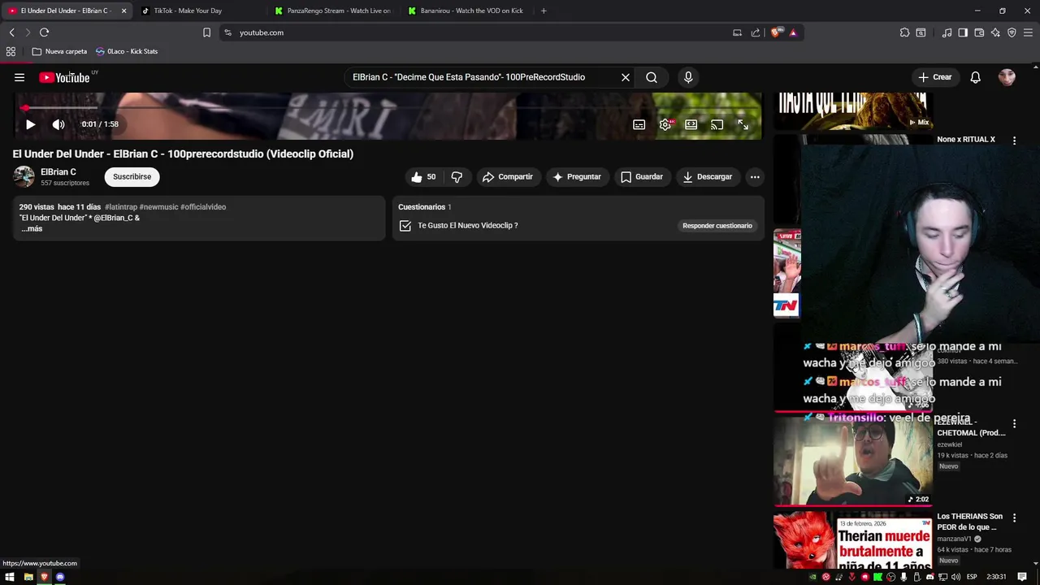
Task: Save video with Guardar button
Action: pos(642,176)
